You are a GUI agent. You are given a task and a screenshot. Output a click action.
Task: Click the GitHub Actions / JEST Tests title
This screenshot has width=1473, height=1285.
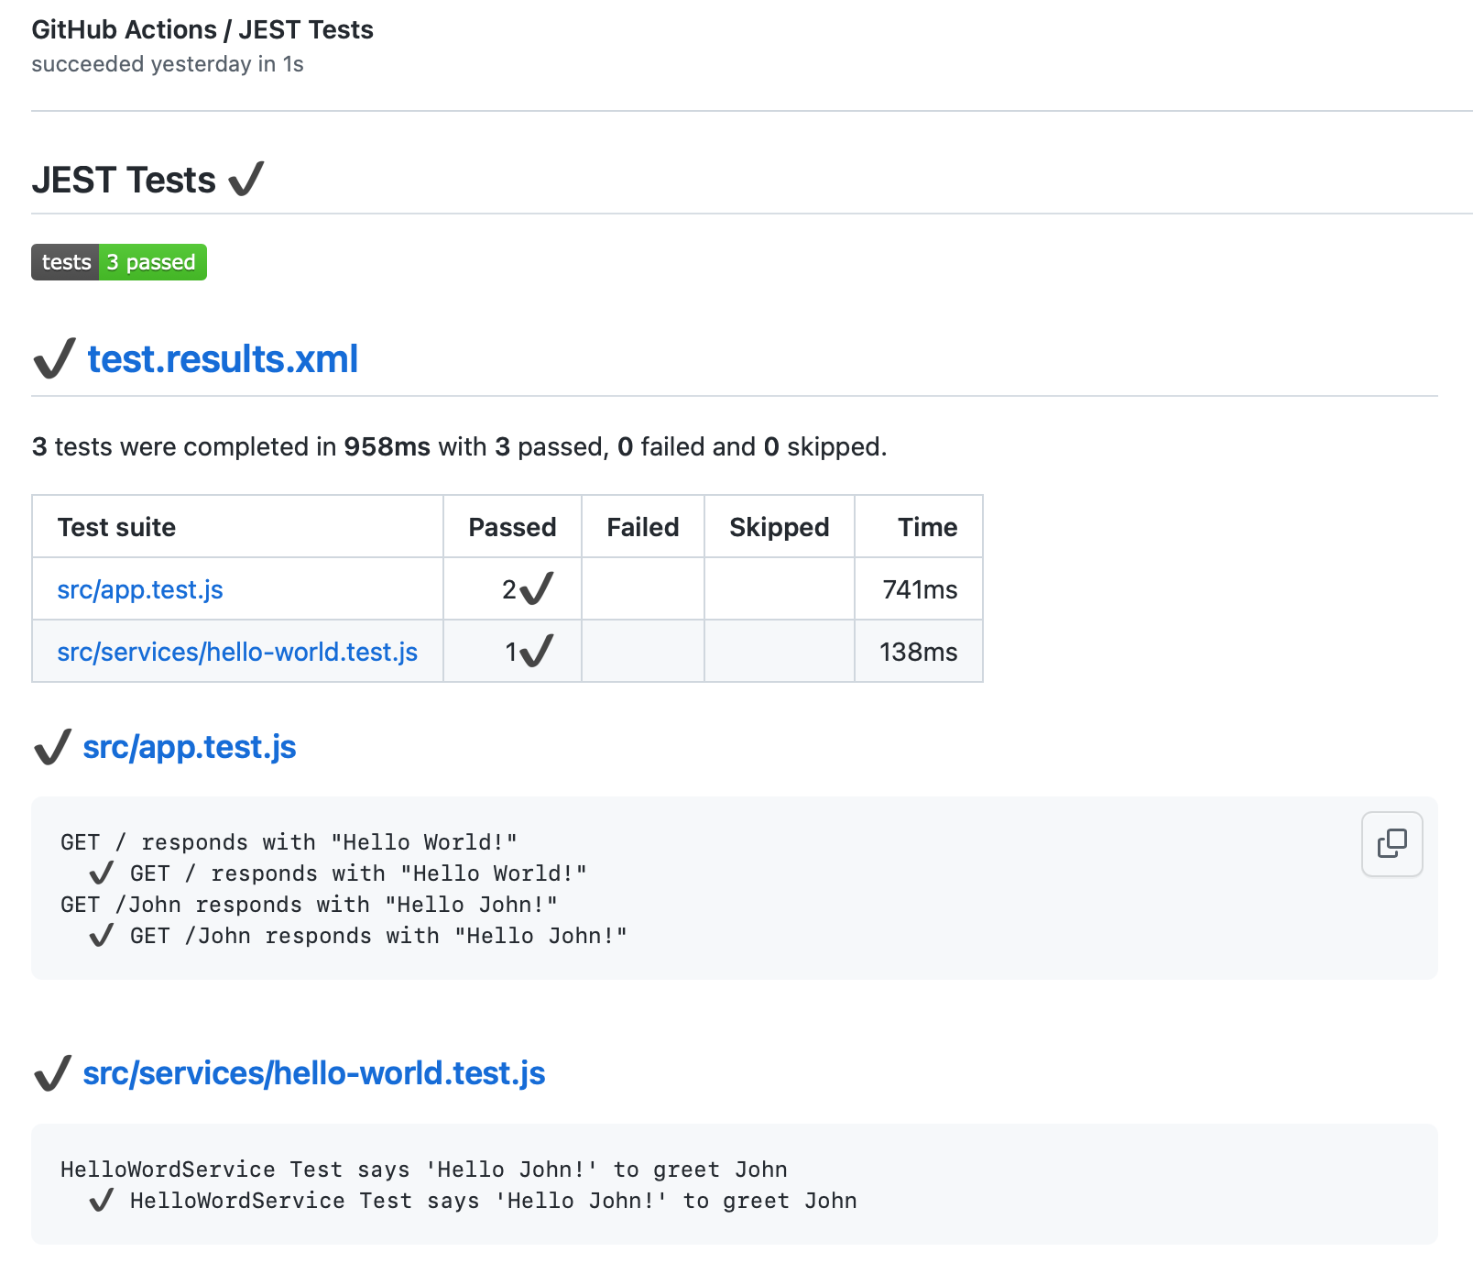(202, 29)
